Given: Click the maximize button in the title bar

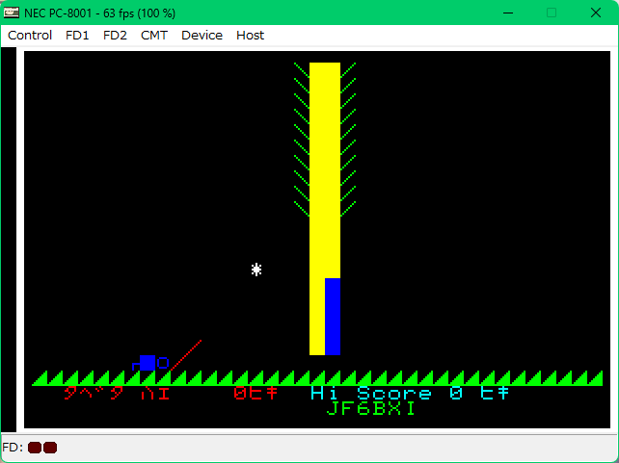Looking at the screenshot, I should [x=552, y=13].
